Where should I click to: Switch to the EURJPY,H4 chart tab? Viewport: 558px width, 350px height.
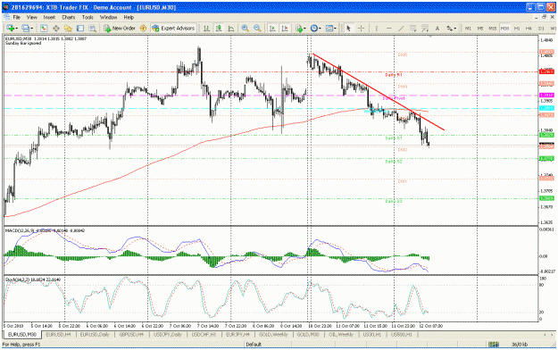pos(237,335)
